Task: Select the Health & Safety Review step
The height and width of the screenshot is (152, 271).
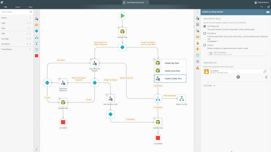Action: [x=170, y=79]
